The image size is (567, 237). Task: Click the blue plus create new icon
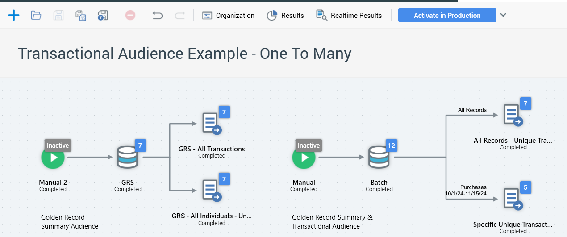(x=14, y=15)
